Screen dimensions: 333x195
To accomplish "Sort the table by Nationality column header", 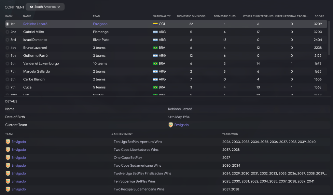I will tap(161, 16).
